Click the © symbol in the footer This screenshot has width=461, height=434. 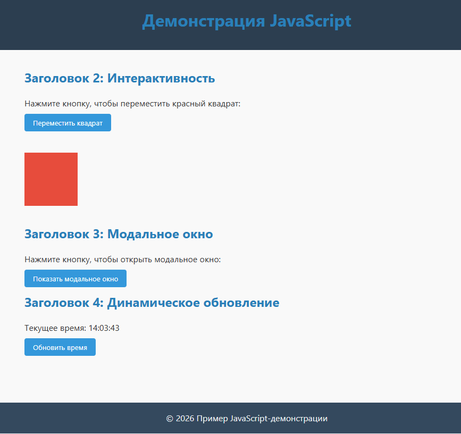coord(170,419)
